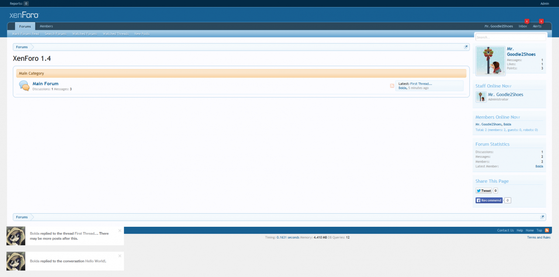Open the Main Forum link
Image resolution: width=559 pixels, height=277 pixels.
(45, 83)
